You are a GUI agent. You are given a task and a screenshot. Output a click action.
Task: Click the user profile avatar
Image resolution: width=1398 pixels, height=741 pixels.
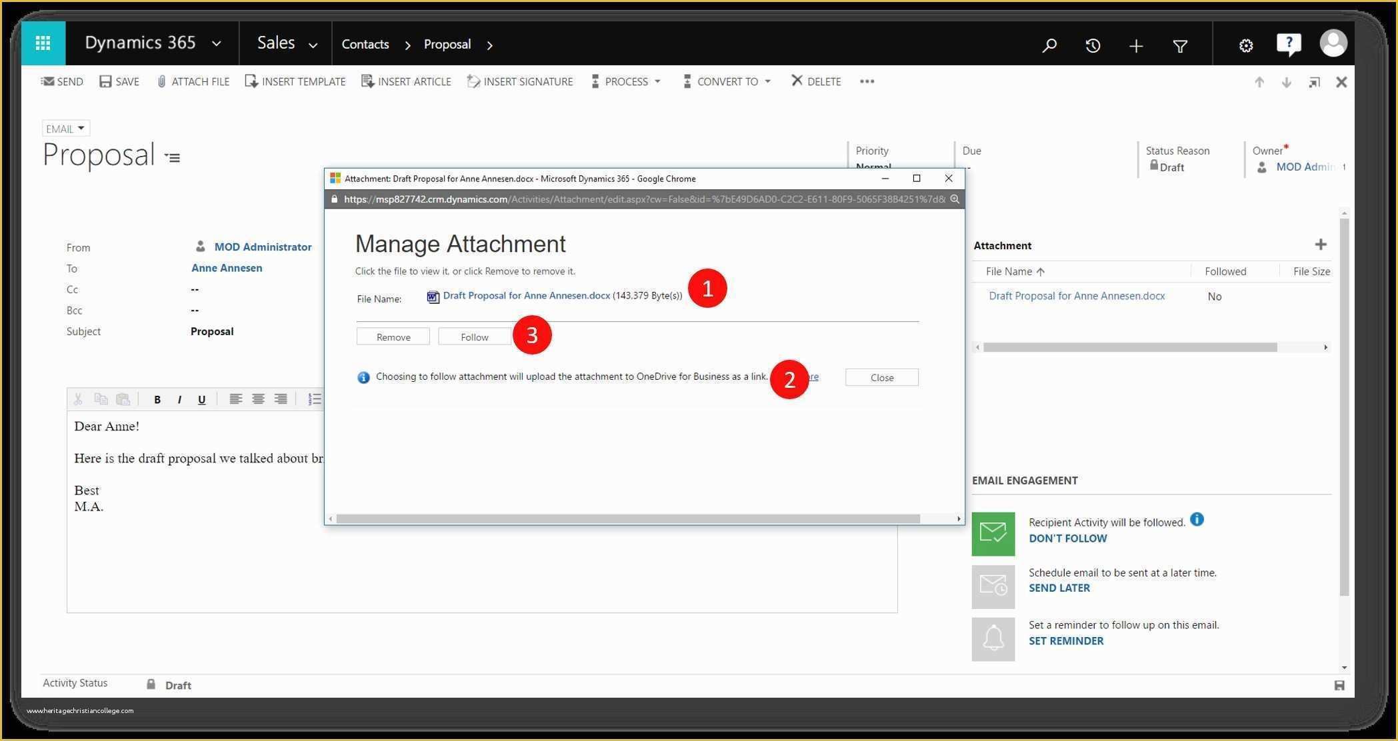(x=1333, y=43)
